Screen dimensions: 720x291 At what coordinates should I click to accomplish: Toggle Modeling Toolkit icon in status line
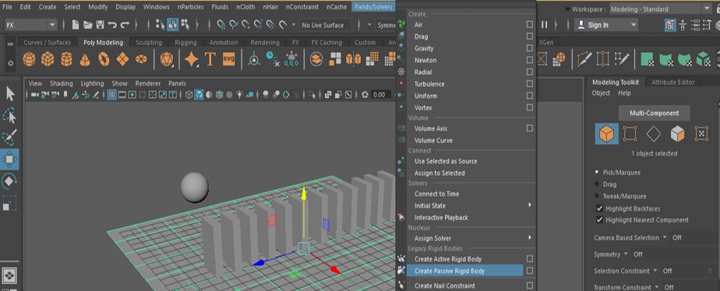tap(670, 25)
